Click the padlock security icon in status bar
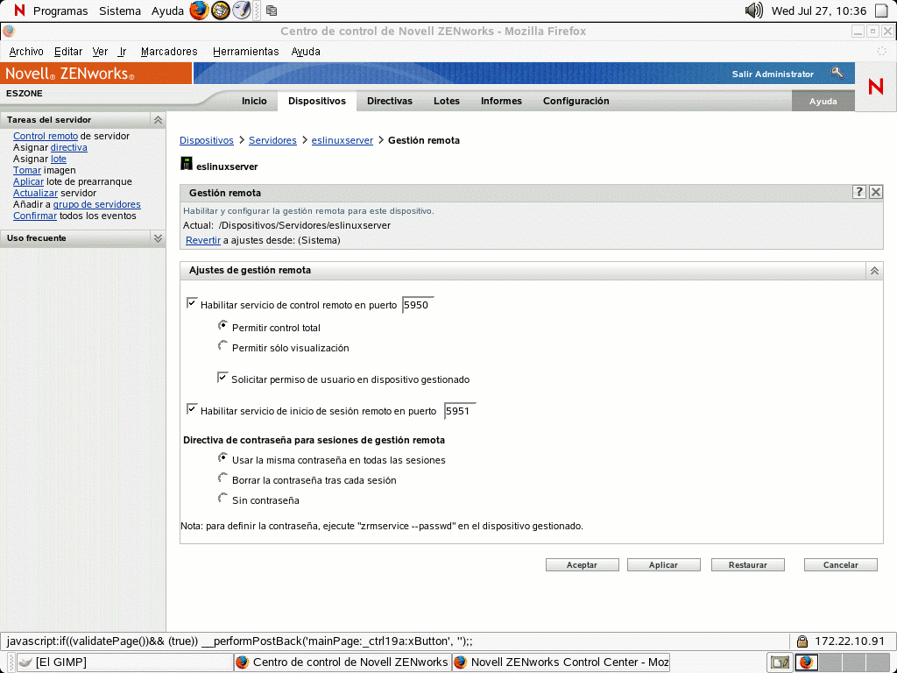This screenshot has height=673, width=897. point(802,641)
